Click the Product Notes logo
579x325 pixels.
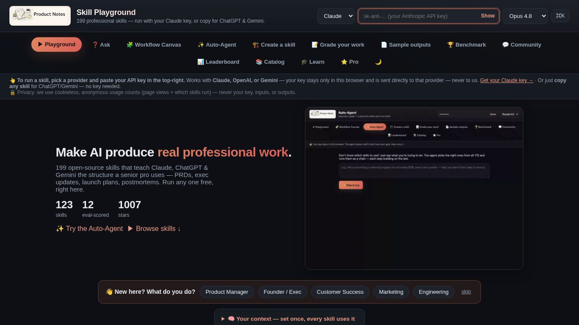[x=40, y=16]
